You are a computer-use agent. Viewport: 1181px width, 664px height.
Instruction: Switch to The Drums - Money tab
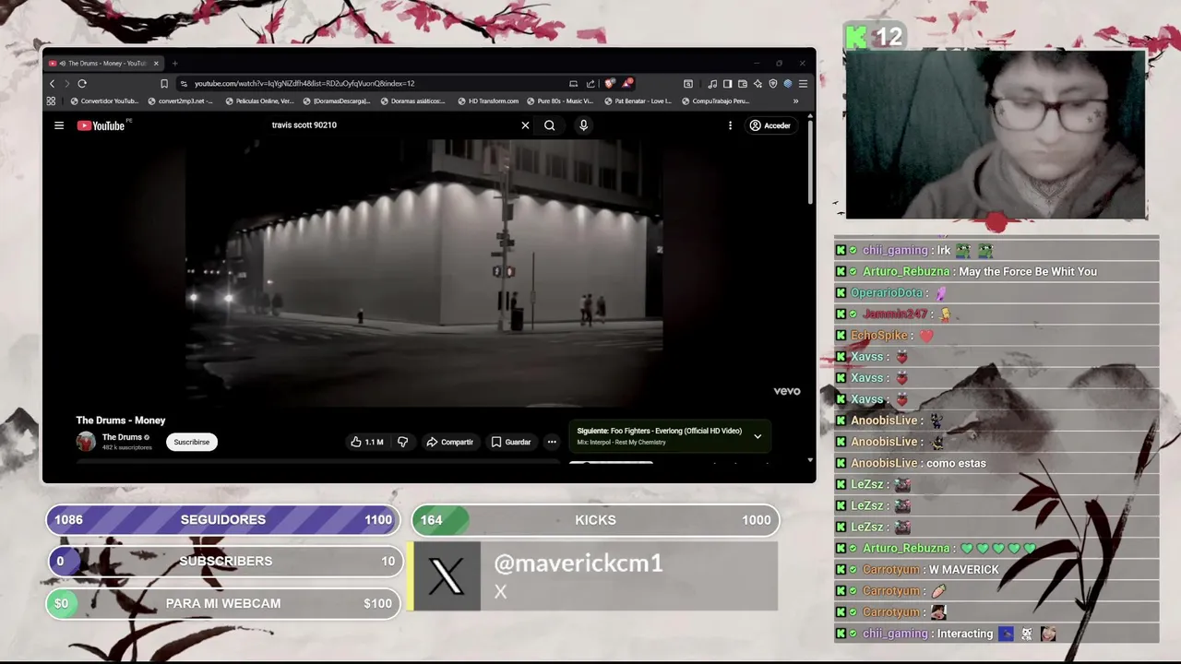[103, 64]
